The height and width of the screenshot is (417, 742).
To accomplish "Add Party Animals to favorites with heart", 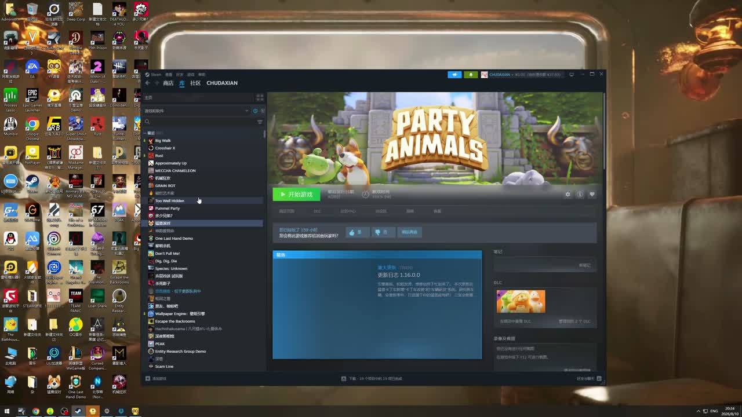I will click(x=592, y=195).
